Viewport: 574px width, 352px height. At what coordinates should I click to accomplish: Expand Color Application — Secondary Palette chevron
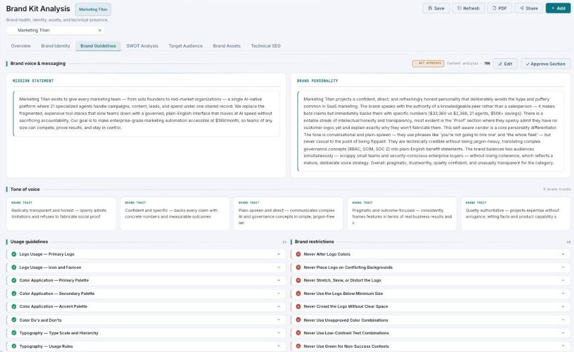pyautogui.click(x=278, y=294)
